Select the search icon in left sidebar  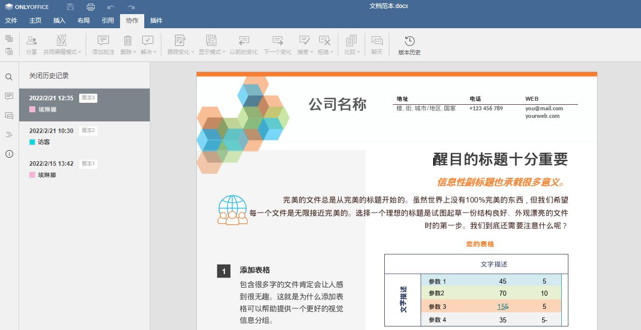[9, 77]
